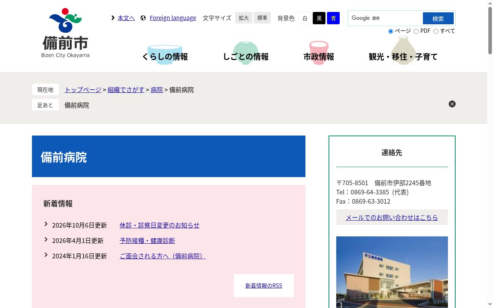Jump to main content via 本文へ

126,18
